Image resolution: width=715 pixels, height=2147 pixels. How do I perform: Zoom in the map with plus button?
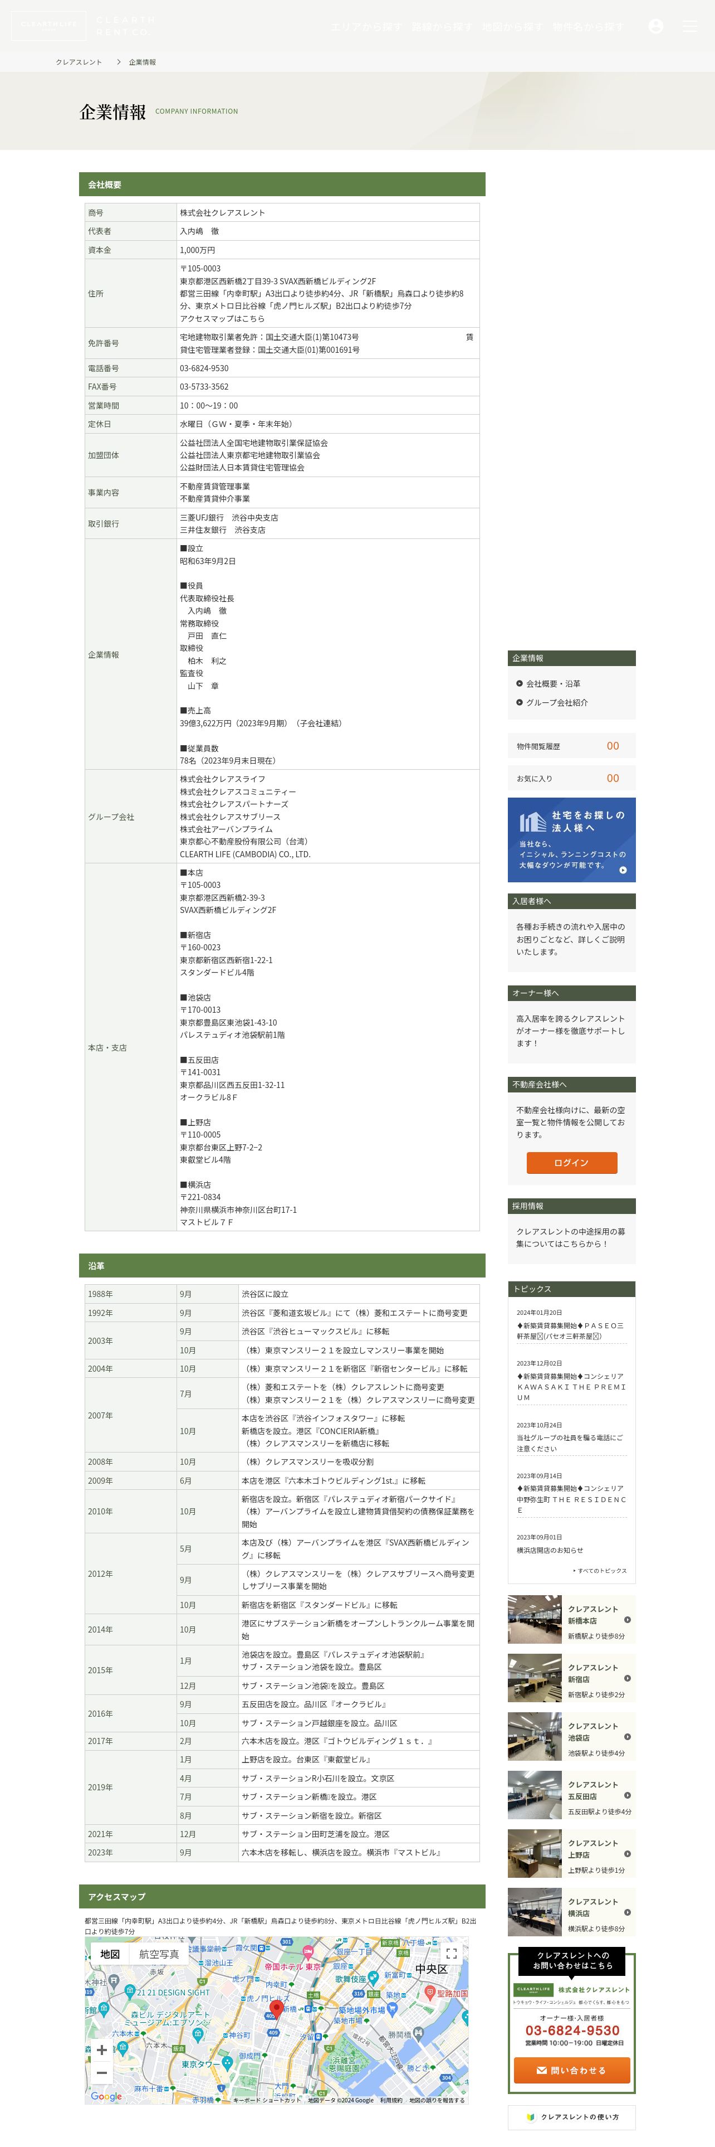pos(101,2049)
